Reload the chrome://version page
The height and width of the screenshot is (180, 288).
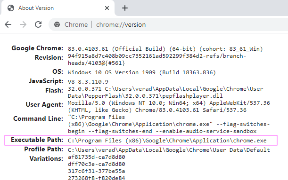tap(38, 24)
